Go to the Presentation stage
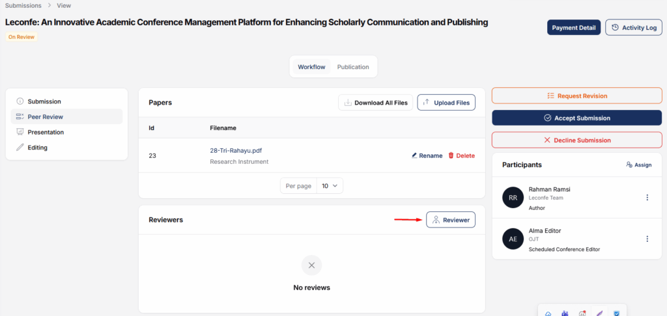This screenshot has height=316, width=667. pyautogui.click(x=45, y=132)
